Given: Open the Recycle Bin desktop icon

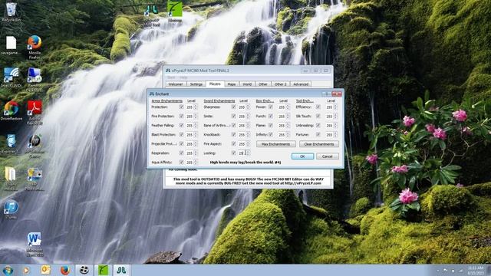Looking at the screenshot, I should [11, 12].
